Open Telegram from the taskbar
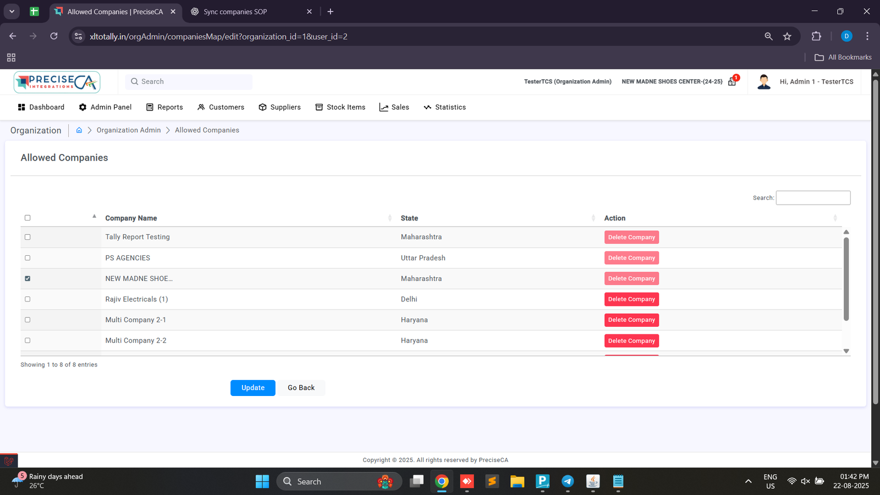 click(x=568, y=481)
